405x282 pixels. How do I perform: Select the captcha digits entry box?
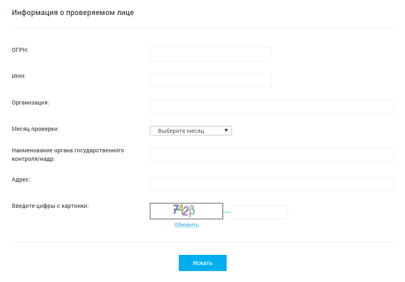click(x=259, y=212)
